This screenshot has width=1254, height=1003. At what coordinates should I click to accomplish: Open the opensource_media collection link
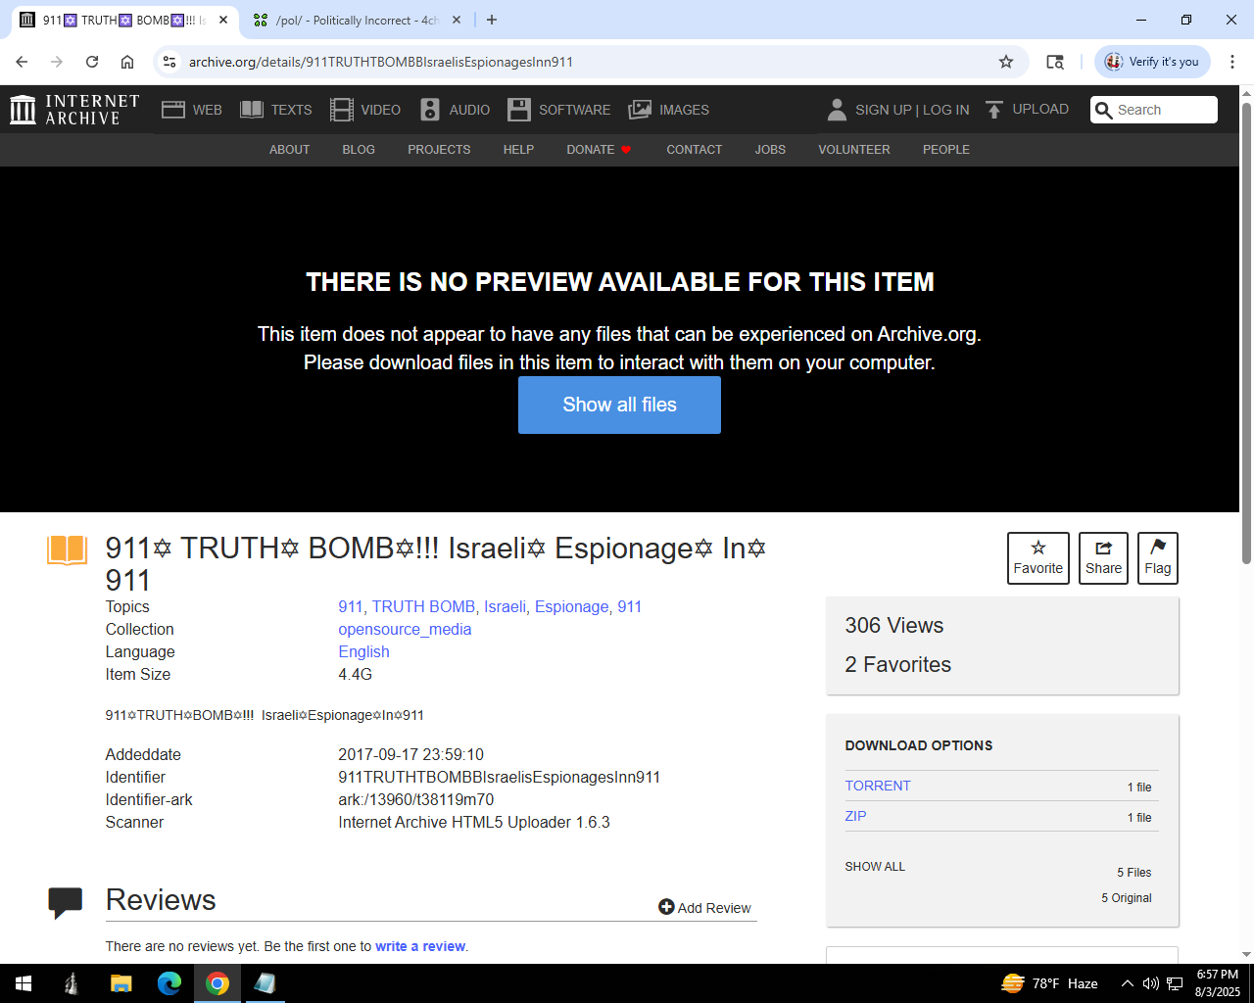pyautogui.click(x=405, y=629)
